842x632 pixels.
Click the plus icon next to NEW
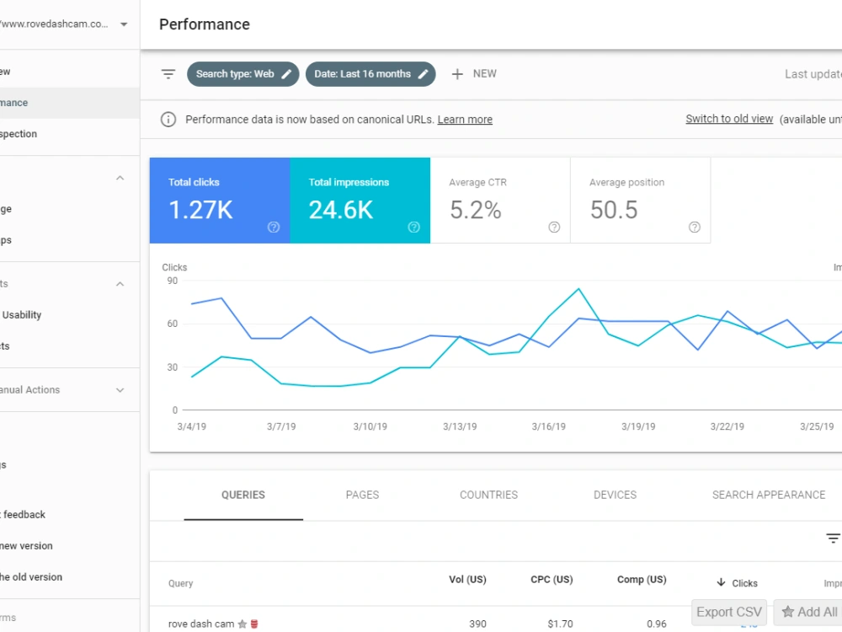457,74
